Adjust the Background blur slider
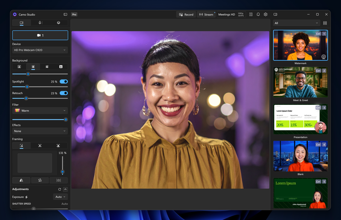The image size is (341, 220). pyautogui.click(x=40, y=74)
